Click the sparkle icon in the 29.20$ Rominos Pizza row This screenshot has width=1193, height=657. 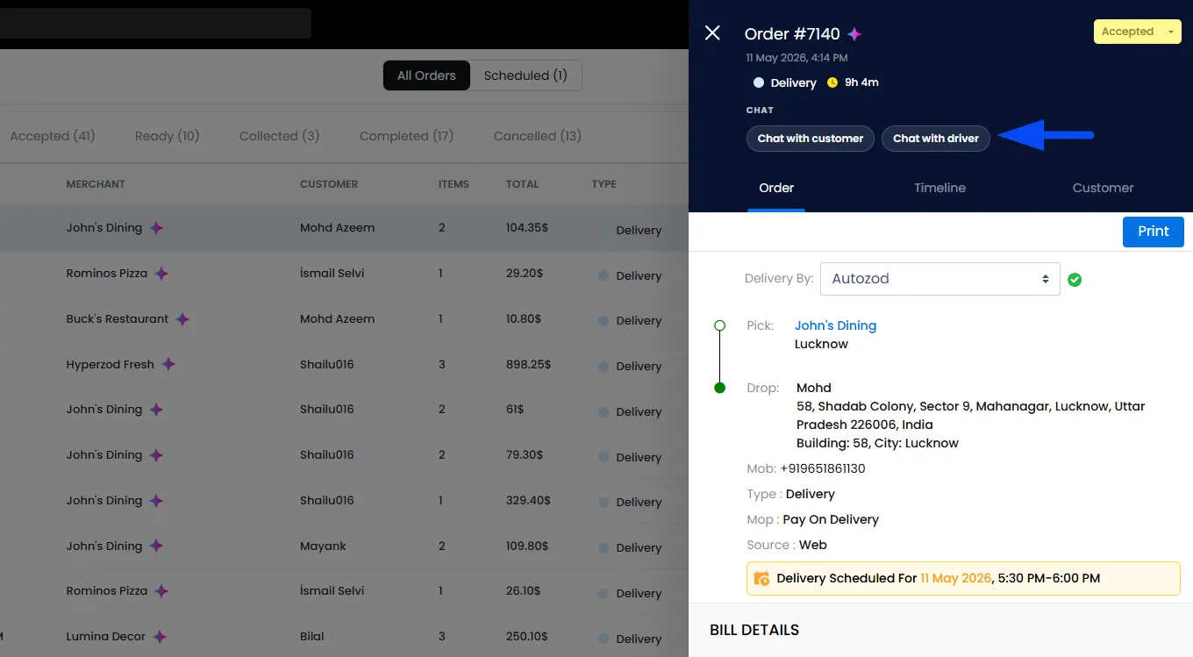[x=161, y=274]
